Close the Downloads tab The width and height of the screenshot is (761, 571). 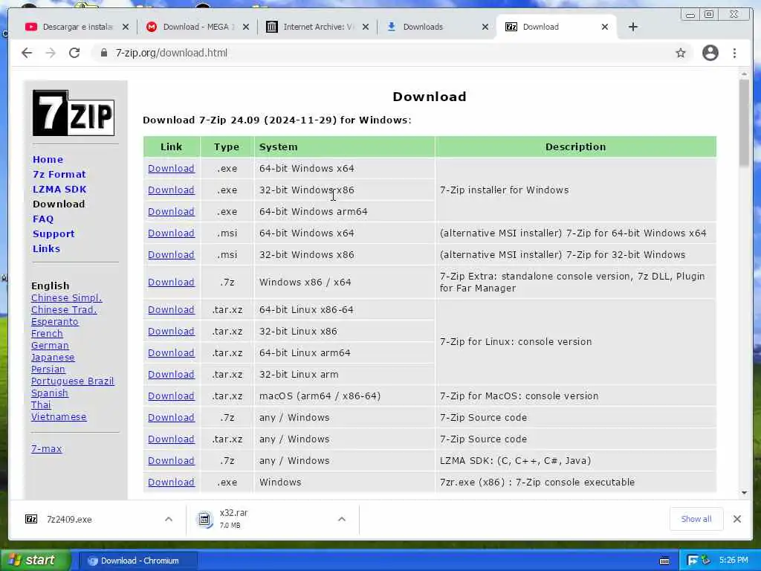485,27
